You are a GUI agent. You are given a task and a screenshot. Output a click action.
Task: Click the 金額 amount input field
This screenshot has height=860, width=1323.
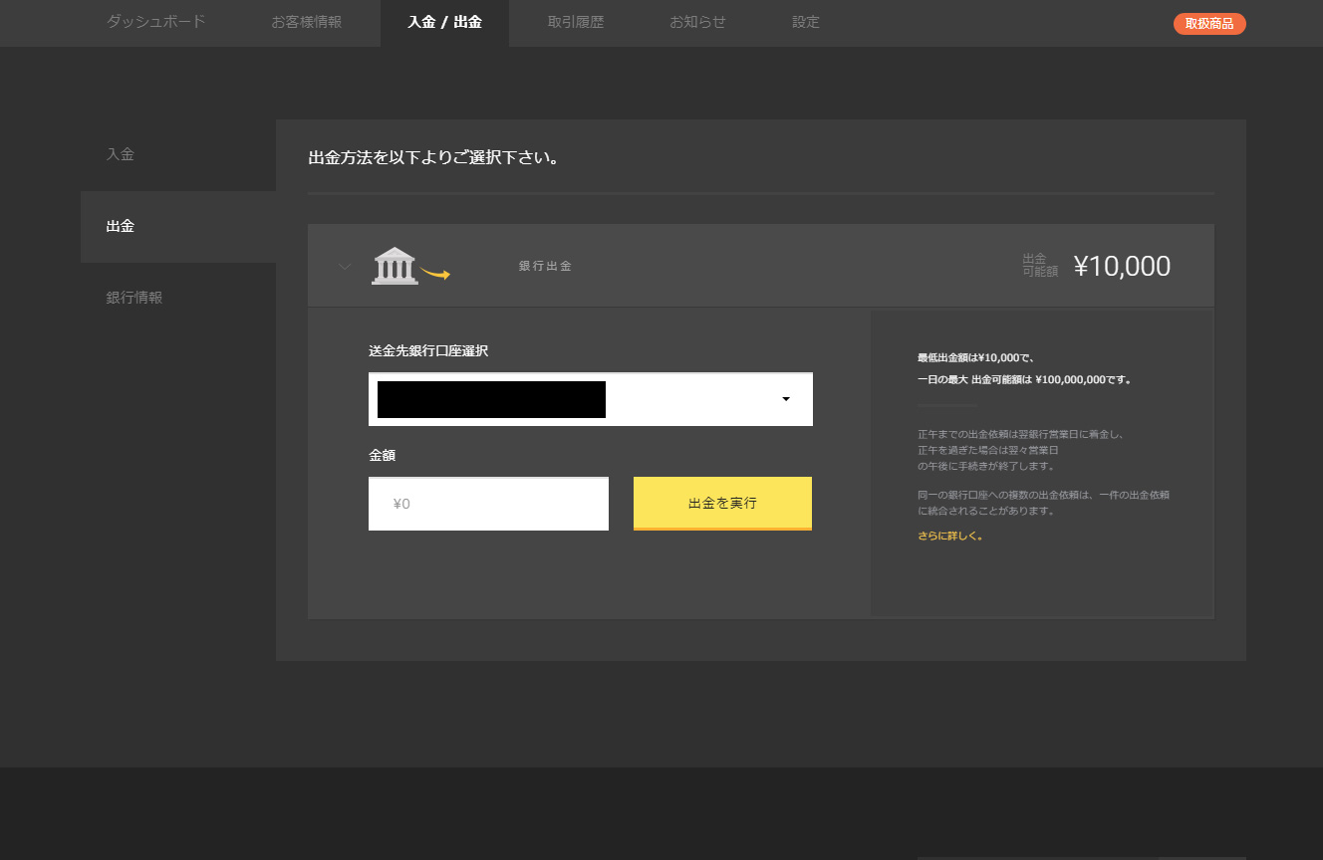tap(488, 504)
